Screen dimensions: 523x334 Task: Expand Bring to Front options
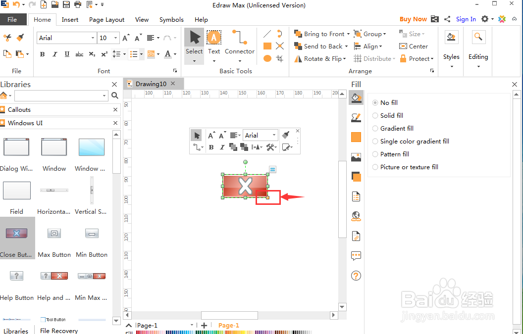[x=348, y=34]
